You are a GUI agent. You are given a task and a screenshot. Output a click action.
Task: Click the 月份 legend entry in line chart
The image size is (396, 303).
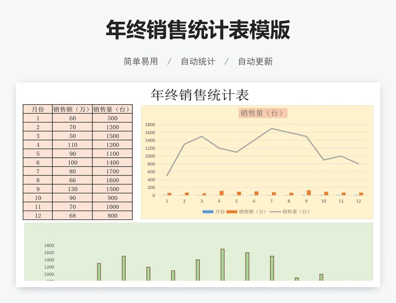214,212
